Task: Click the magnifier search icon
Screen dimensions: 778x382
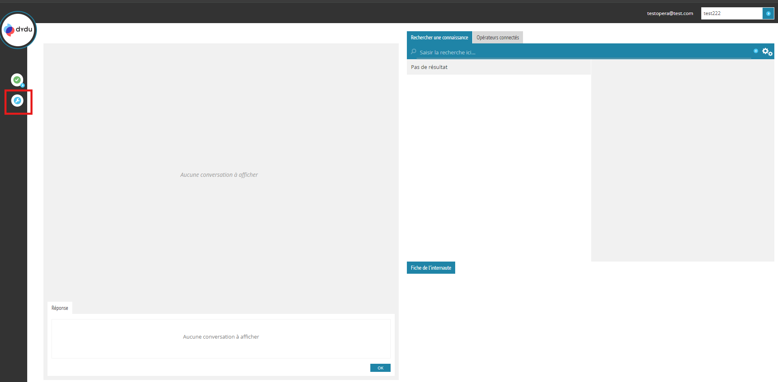Action: [x=413, y=52]
